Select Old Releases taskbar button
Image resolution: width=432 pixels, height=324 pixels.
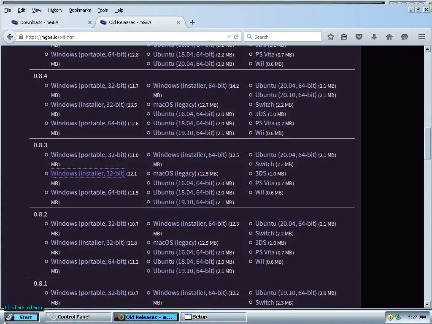[x=146, y=317]
